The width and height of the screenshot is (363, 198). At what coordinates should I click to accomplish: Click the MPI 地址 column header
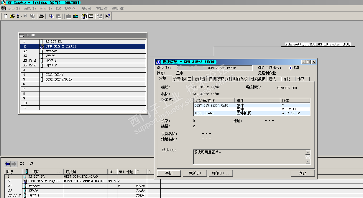coord(126,172)
